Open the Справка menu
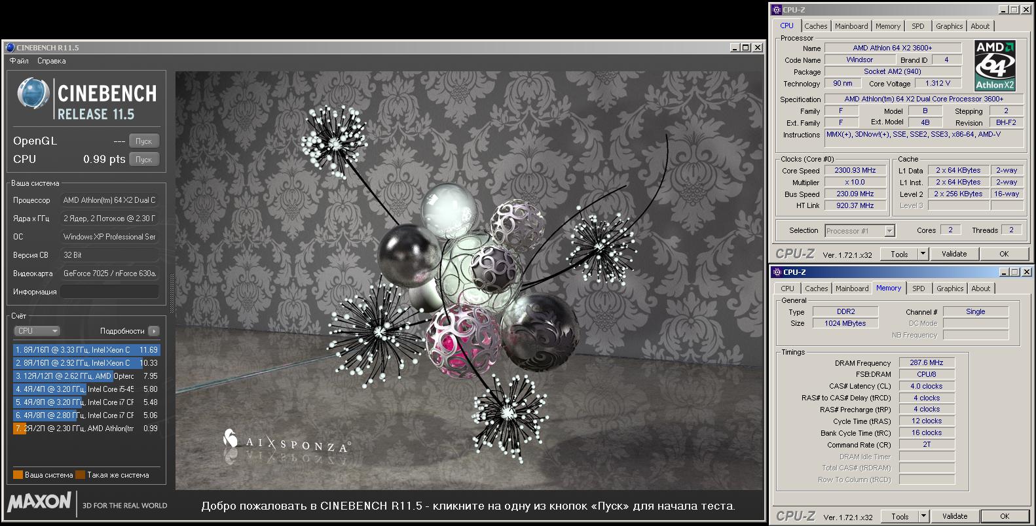1036x526 pixels. (52, 61)
